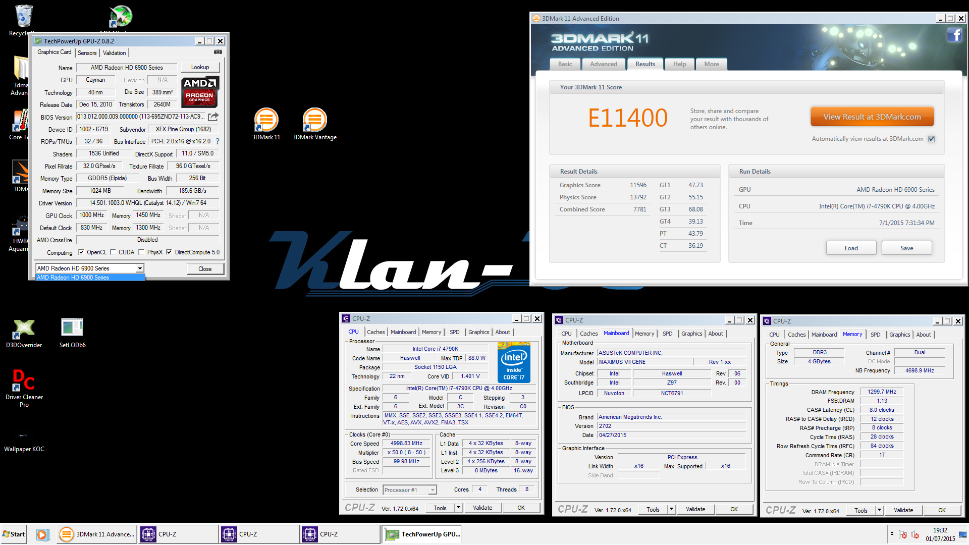This screenshot has width=969, height=545.
Task: Click the Graphics Score value 11596
Action: pos(638,185)
